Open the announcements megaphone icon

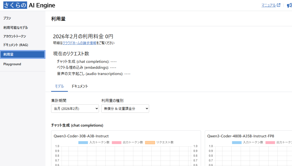tap(289, 5)
